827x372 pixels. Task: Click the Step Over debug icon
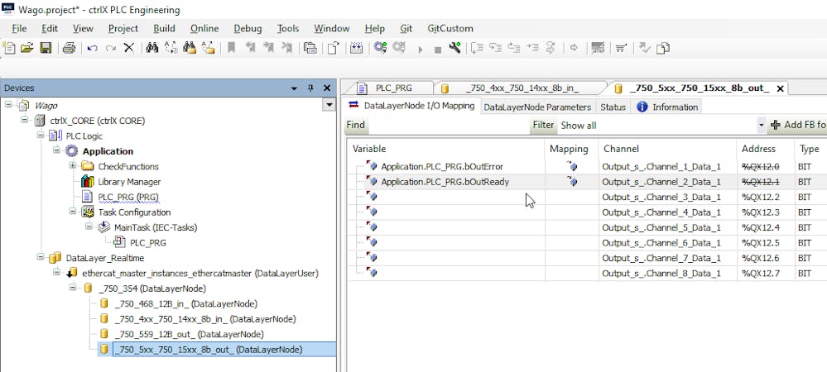click(x=477, y=48)
